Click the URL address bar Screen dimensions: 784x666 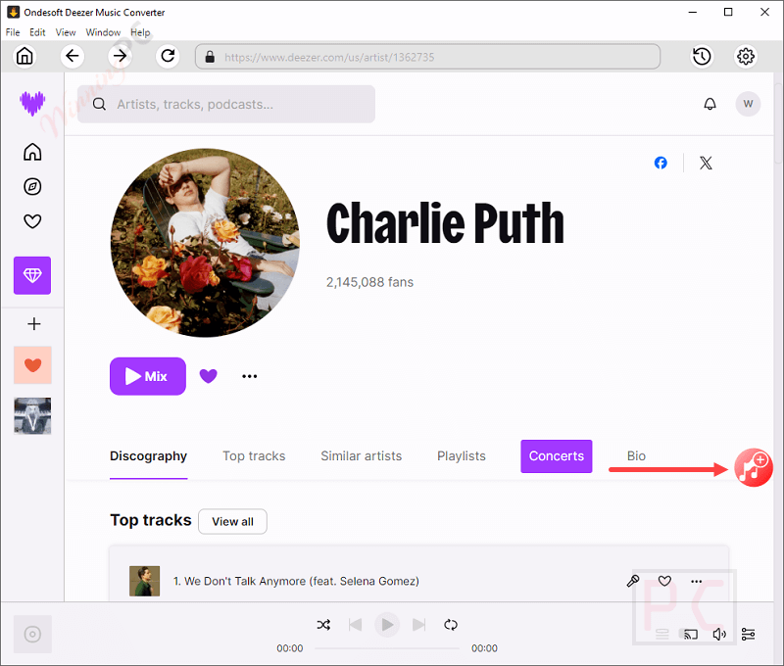click(x=427, y=57)
